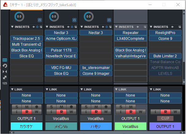Screen dimensions: 186x134
Task: Collapse INSERTS section on VocalBus channel
Action: 116,27
